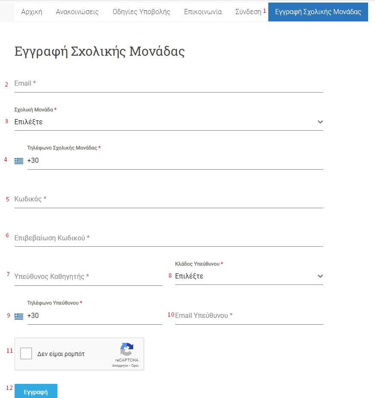Click the Greek flag beside Τηλέφωνο Υπεύθυνου
Viewport: 375px width, 398px height.
click(x=19, y=316)
